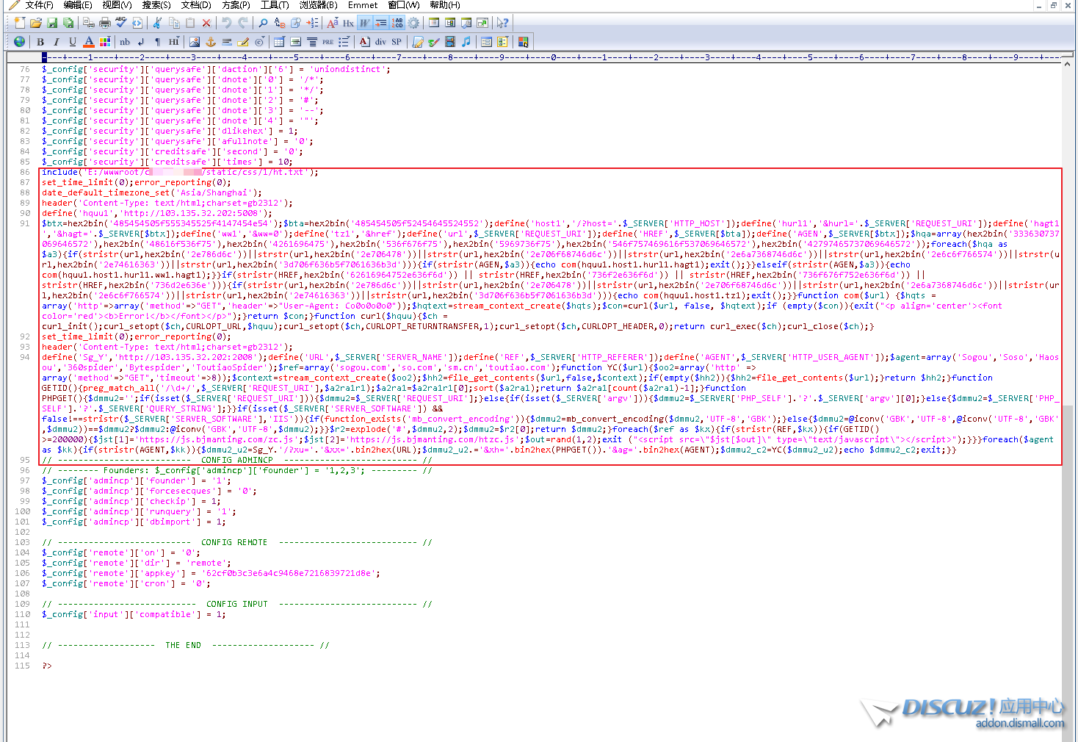Create a new document

click(x=20, y=23)
